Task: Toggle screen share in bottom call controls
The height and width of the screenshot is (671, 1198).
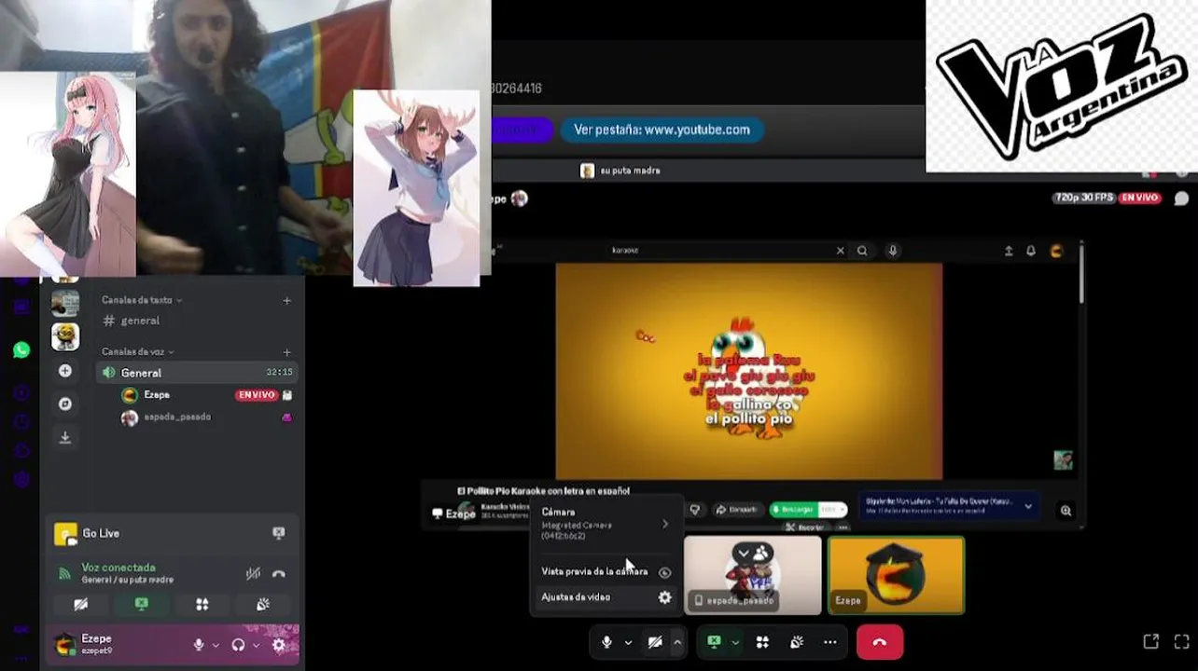Action: pyautogui.click(x=714, y=642)
